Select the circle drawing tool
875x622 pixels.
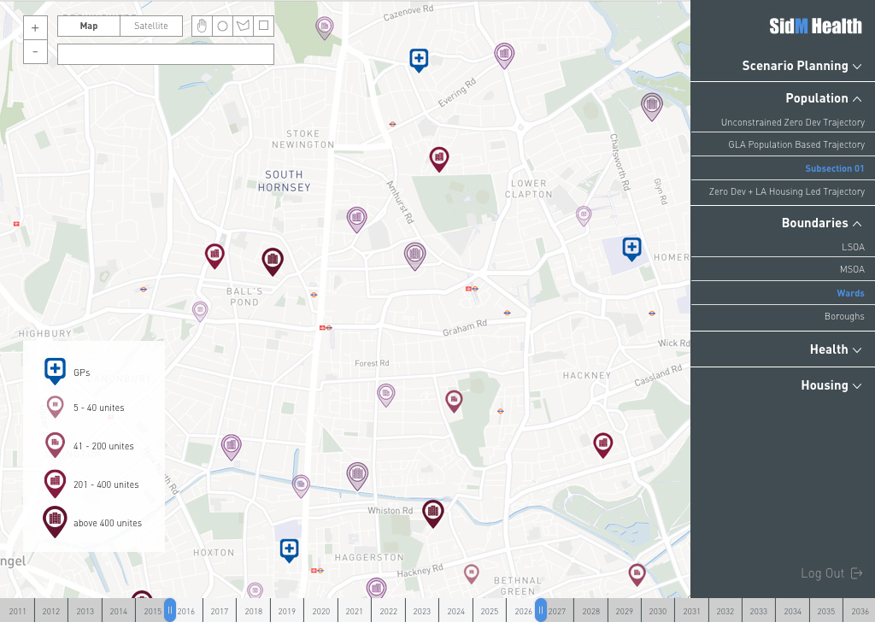coord(223,26)
